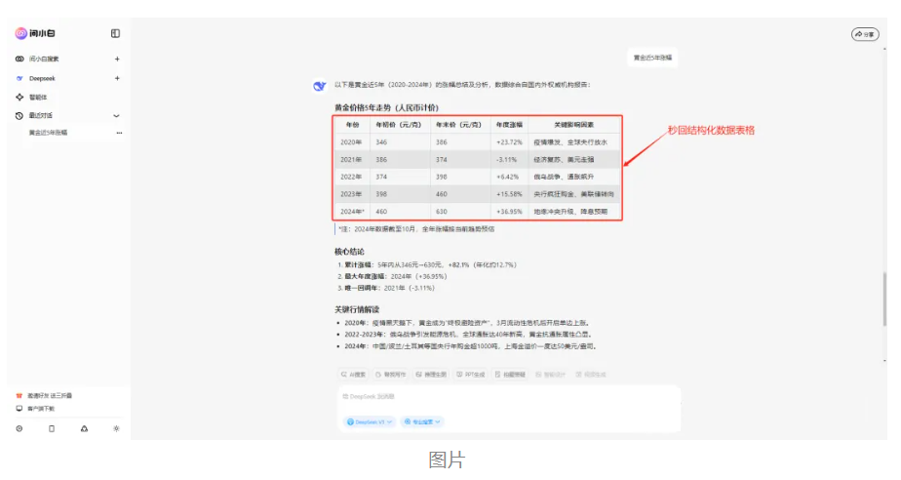Click the circular icon in sidebar footer
The image size is (901, 480).
point(19,429)
